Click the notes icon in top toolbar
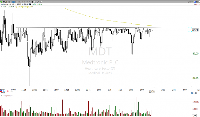This screenshot has width=200, height=117. pyautogui.click(x=41, y=2)
